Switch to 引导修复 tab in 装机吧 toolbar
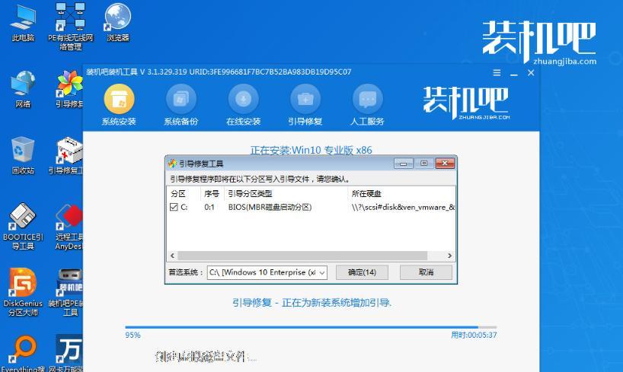 point(305,104)
